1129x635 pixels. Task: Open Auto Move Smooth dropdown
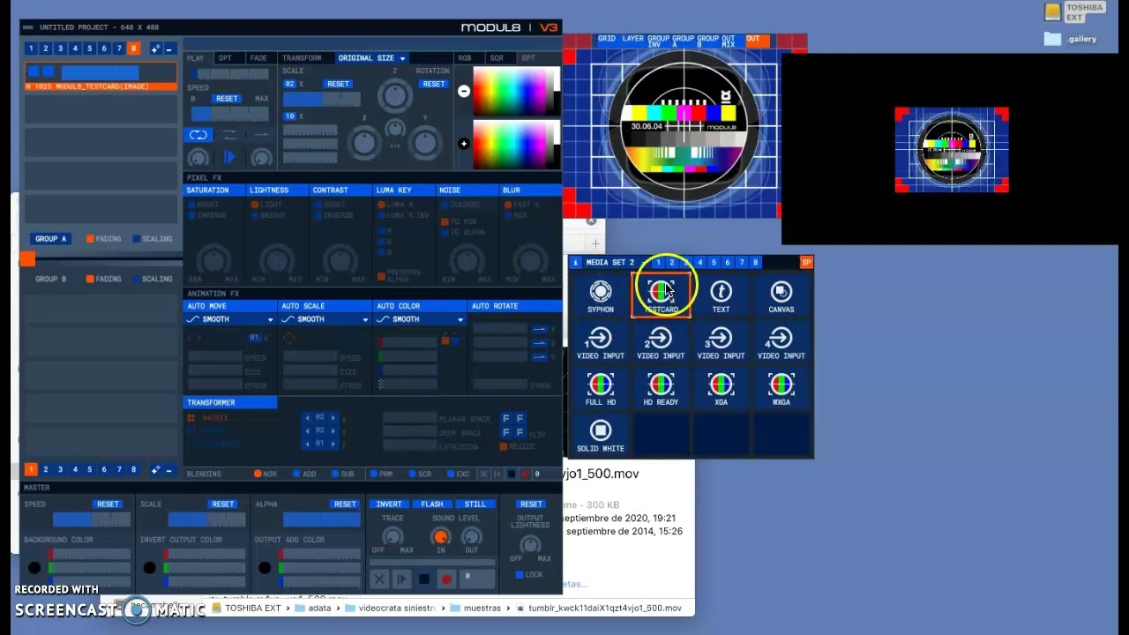[229, 319]
